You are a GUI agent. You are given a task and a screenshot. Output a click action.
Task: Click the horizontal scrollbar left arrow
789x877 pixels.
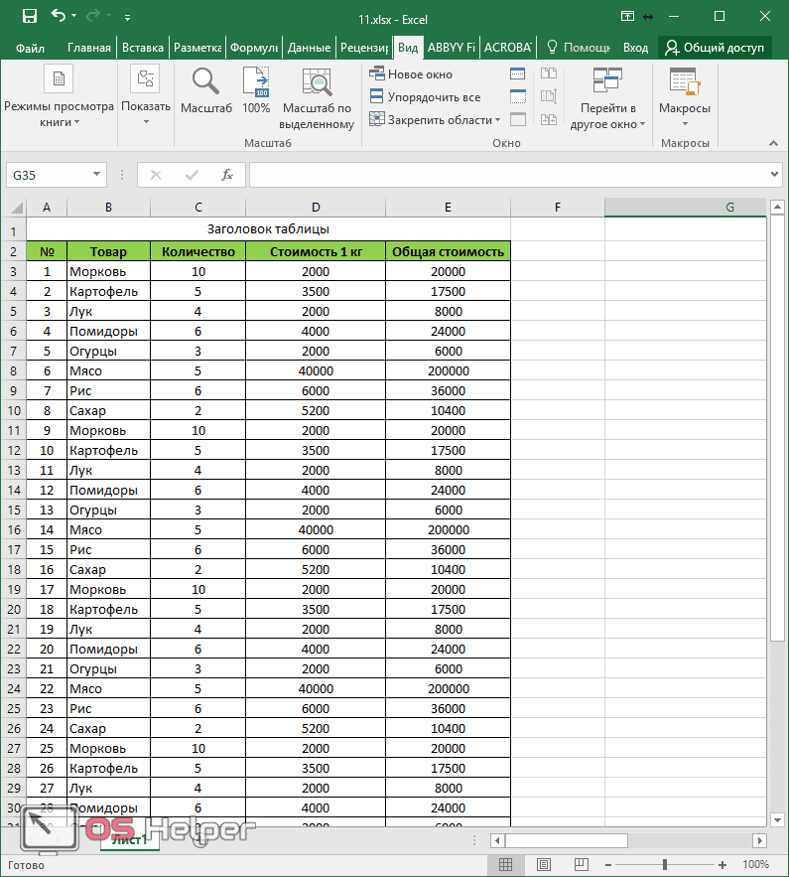(x=498, y=840)
